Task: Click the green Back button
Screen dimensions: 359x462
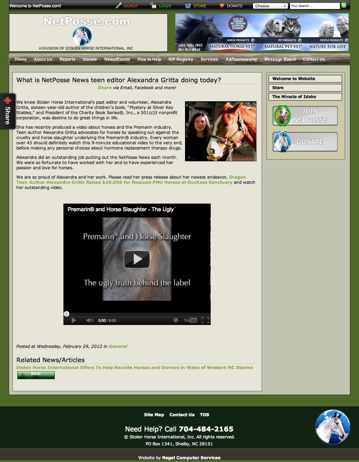Action: click(x=36, y=375)
